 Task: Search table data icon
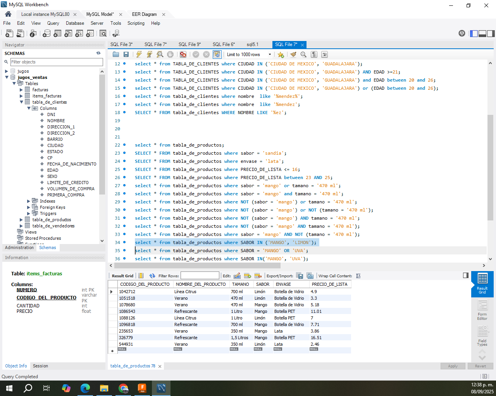point(103,34)
